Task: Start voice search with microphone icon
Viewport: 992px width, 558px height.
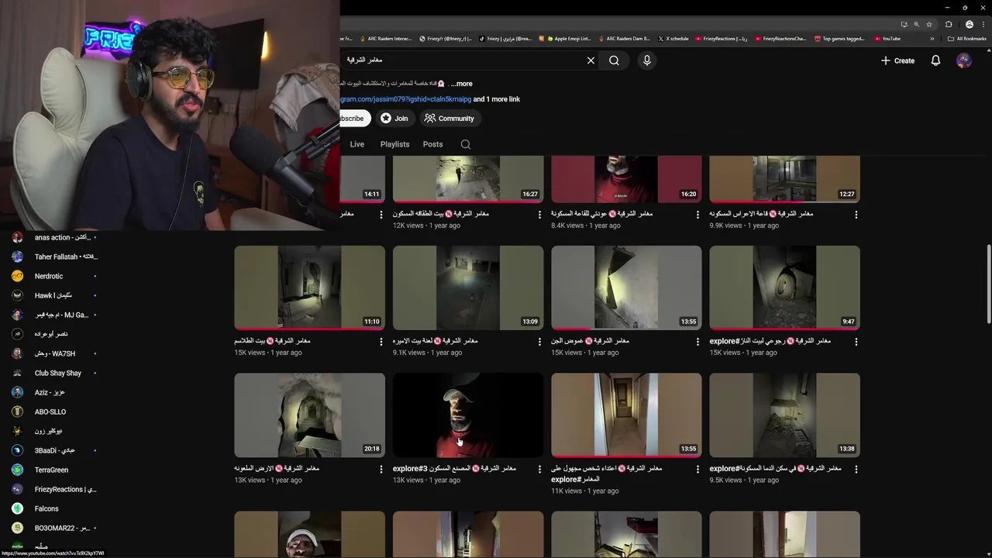Action: [x=647, y=60]
